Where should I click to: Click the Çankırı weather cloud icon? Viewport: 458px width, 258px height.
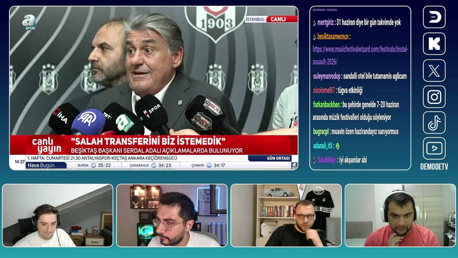pyautogui.click(x=209, y=165)
